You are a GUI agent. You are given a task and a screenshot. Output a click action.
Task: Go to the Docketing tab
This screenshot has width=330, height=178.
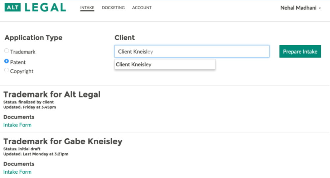[x=113, y=8]
